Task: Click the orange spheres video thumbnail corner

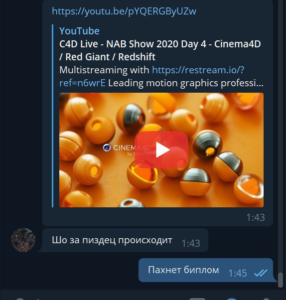Action: pos(256,200)
